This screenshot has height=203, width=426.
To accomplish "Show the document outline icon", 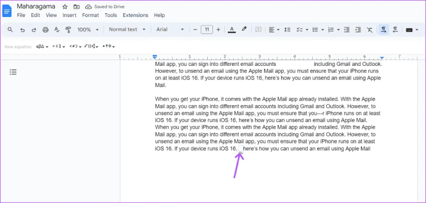I will tap(13, 72).
